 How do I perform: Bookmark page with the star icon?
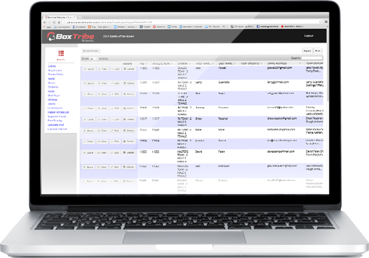click(x=321, y=22)
